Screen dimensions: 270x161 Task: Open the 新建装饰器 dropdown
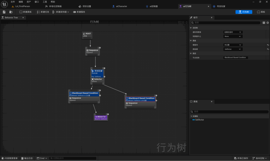(x=61, y=12)
